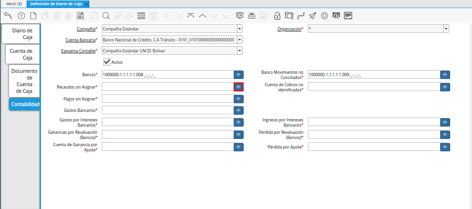Viewport: 472px width, 209px height.
Task: Click the Organización field label link
Action: tap(289, 29)
